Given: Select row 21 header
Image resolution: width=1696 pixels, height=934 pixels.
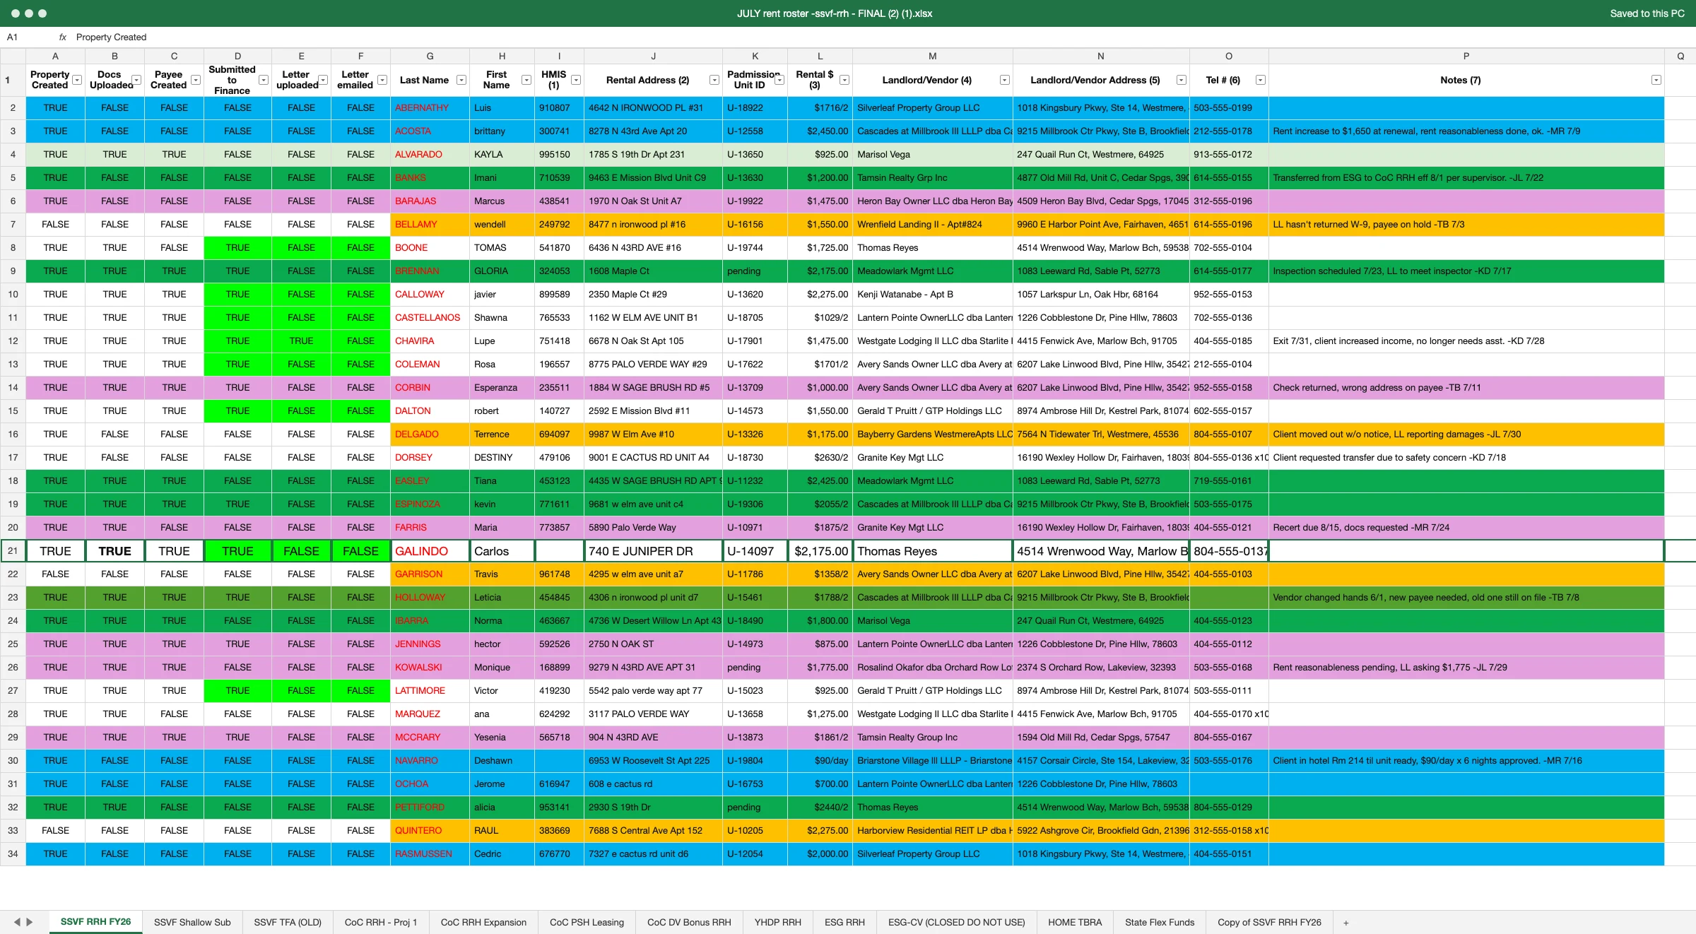Looking at the screenshot, I should 13,551.
